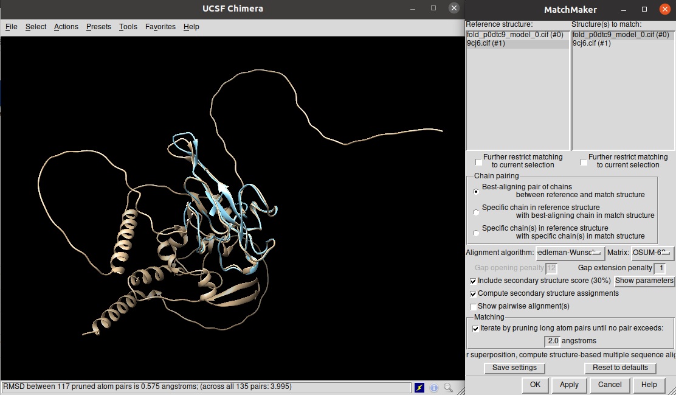Toggle Iterate by pruning long atom pairs
The width and height of the screenshot is (676, 395).
tap(476, 328)
